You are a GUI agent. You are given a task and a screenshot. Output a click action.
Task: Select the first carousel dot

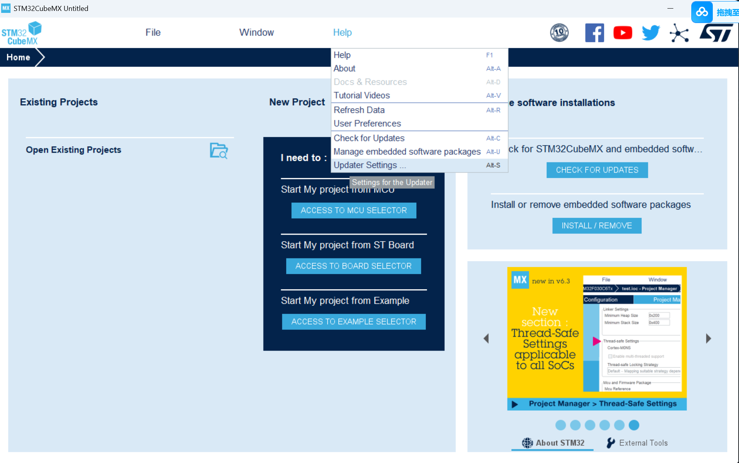(560, 425)
